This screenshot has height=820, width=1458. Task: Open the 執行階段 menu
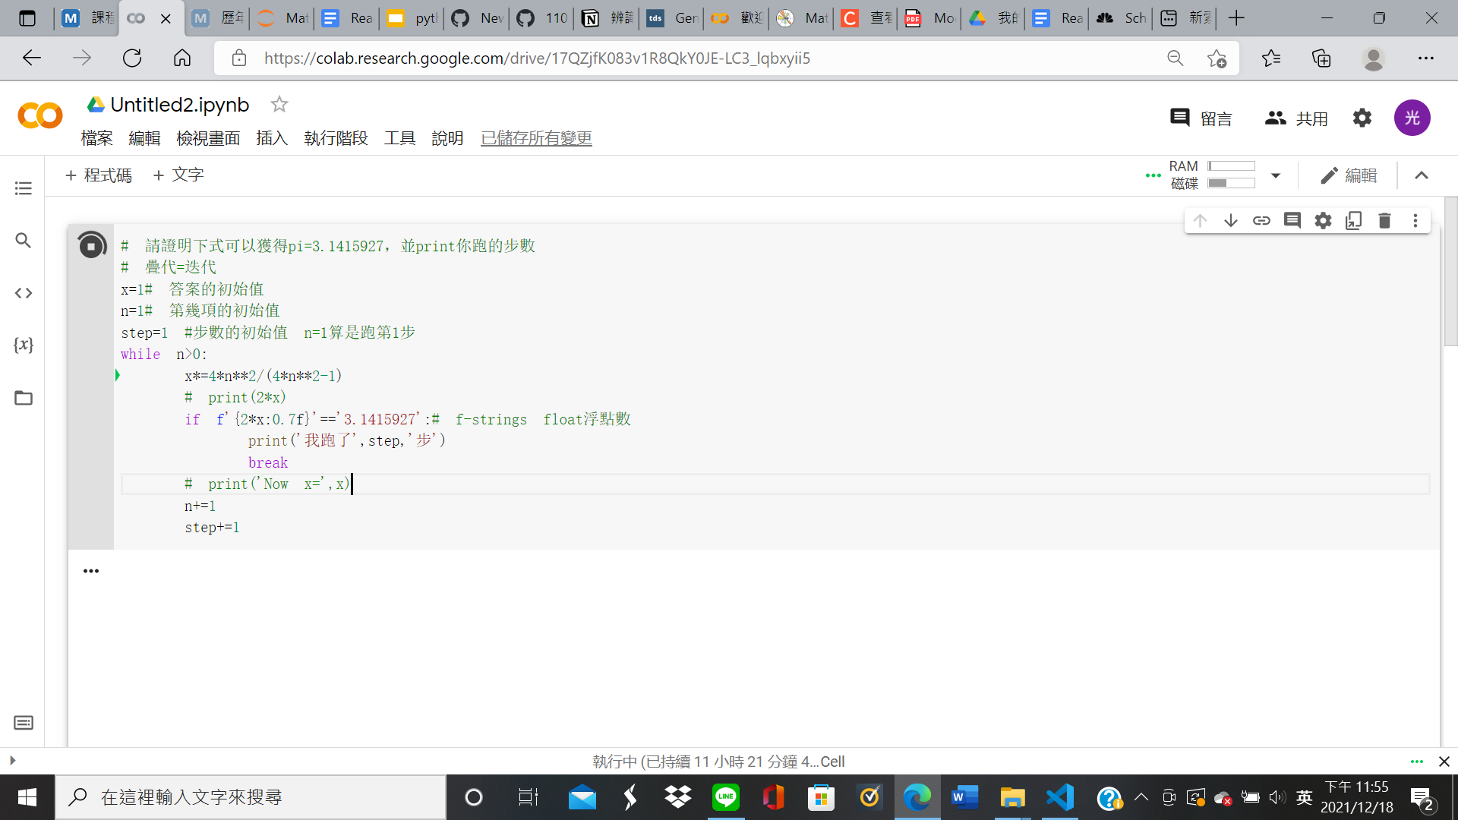pos(336,138)
